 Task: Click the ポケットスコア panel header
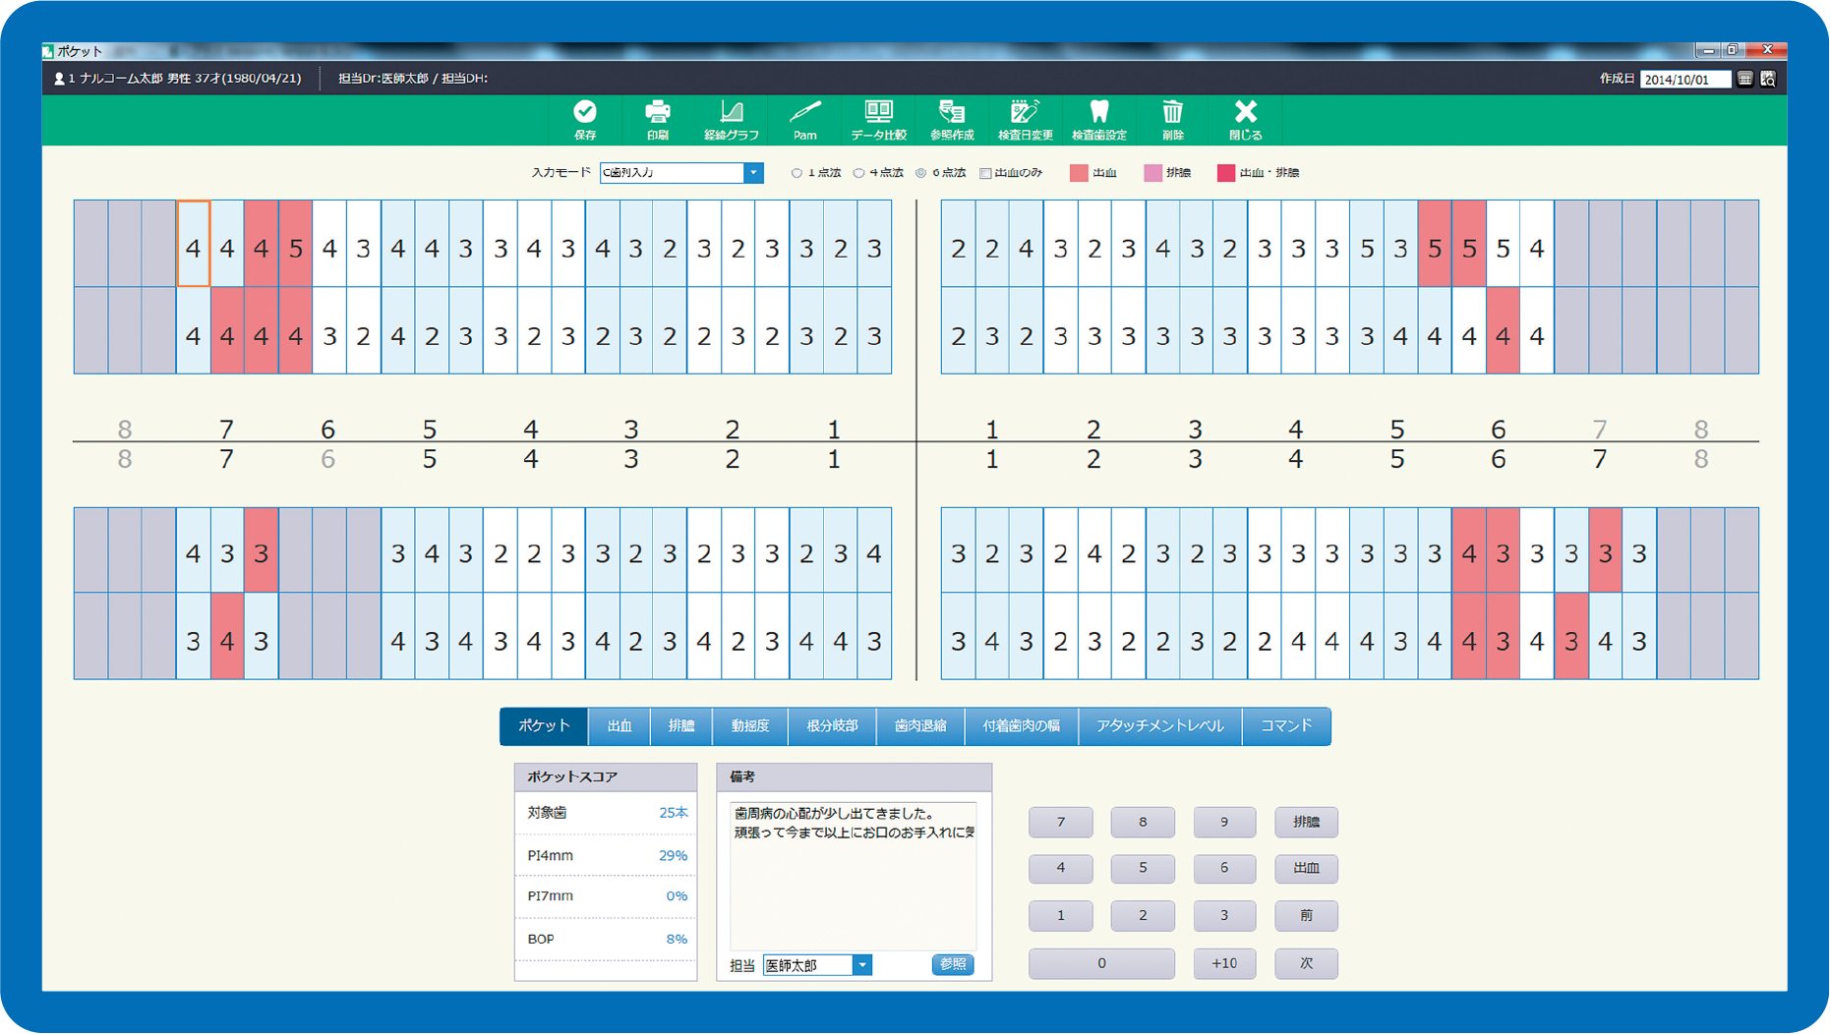606,777
